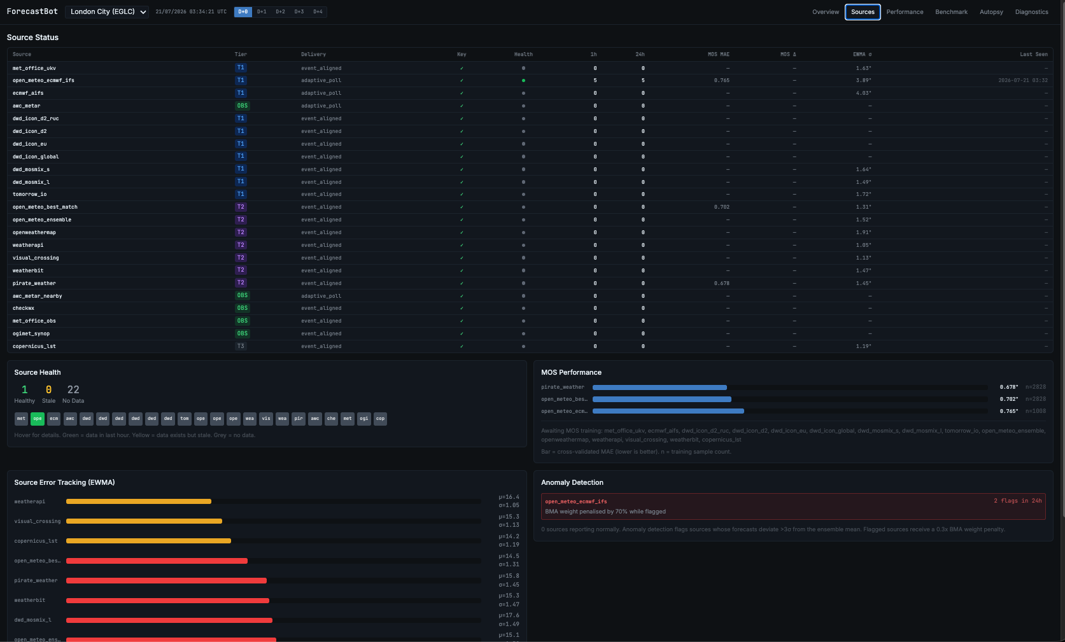
Task: Click the Healthy count in Source Health
Action: click(24, 389)
